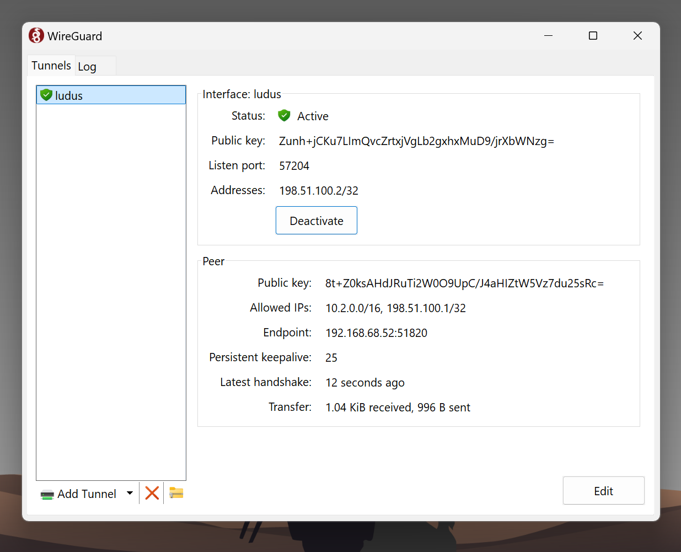Expand the Add Tunnel dropdown arrow

(130, 493)
